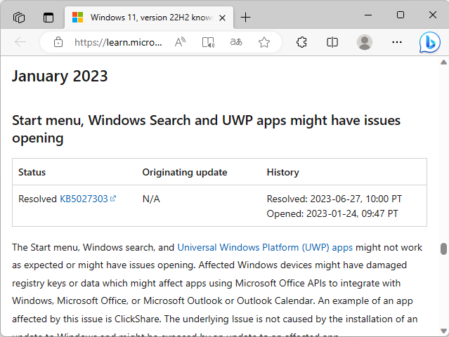Open the tab actions menu
449x337 pixels.
coord(48,16)
